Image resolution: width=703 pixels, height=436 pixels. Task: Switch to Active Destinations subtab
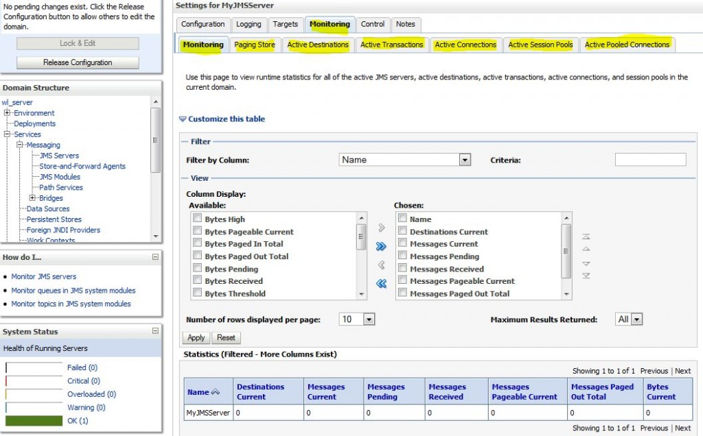pyautogui.click(x=318, y=45)
